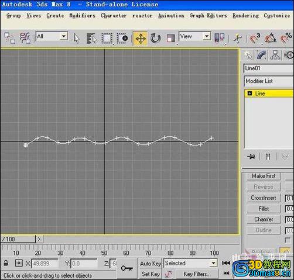Open the Modifiers menu
Screen dimensions: 294x280
click(83, 16)
